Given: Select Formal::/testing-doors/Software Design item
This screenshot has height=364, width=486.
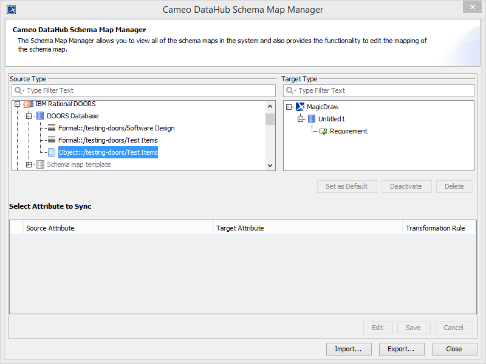Looking at the screenshot, I should pos(116,128).
